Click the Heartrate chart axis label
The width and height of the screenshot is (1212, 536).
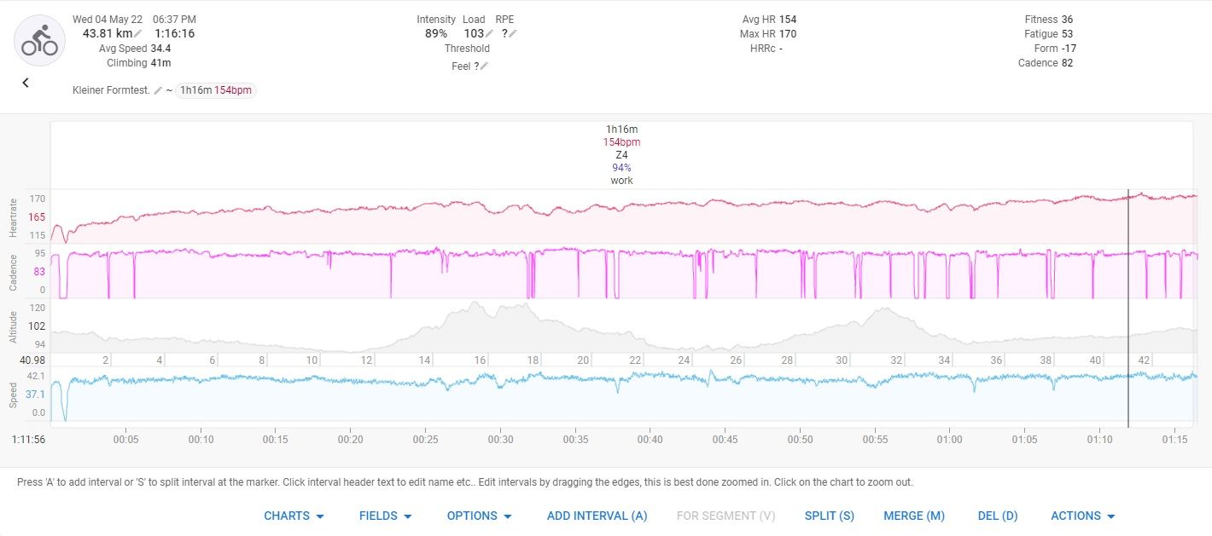pyautogui.click(x=13, y=216)
